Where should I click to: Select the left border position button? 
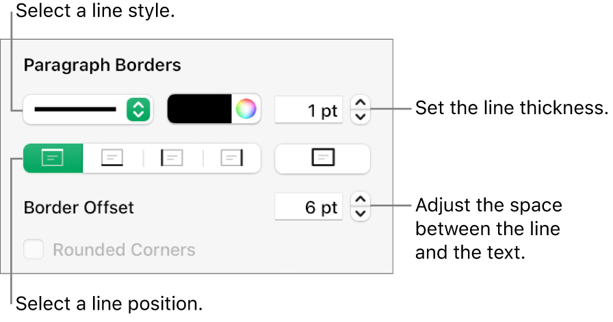tap(172, 157)
